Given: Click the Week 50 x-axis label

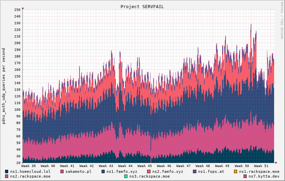Looking at the screenshot, I should [242, 166].
